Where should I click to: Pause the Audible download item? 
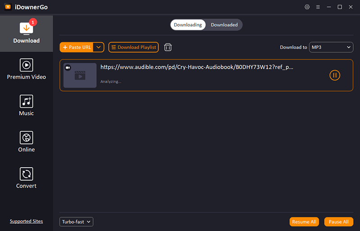click(x=335, y=75)
